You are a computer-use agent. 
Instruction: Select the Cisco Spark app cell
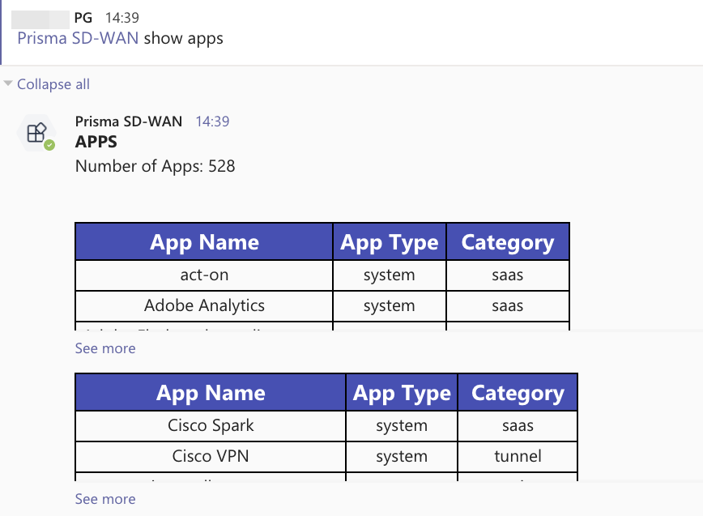tap(211, 425)
